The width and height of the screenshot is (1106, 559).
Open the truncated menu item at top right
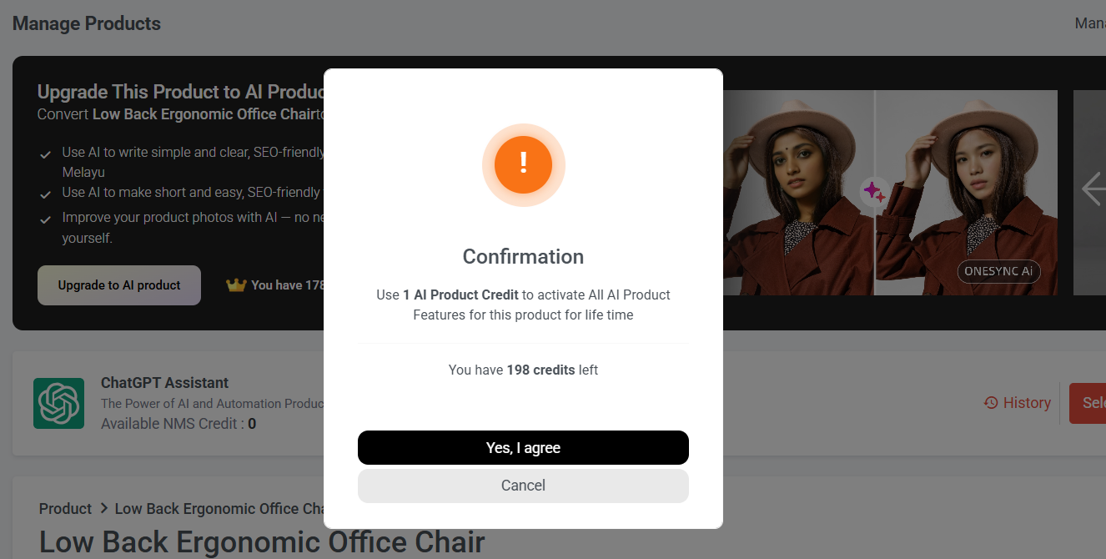pyautogui.click(x=1089, y=23)
